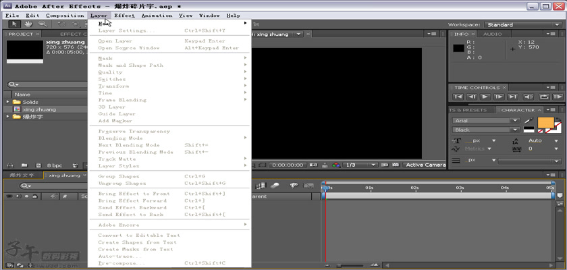
Task: Open the Effect menu
Action: (124, 16)
